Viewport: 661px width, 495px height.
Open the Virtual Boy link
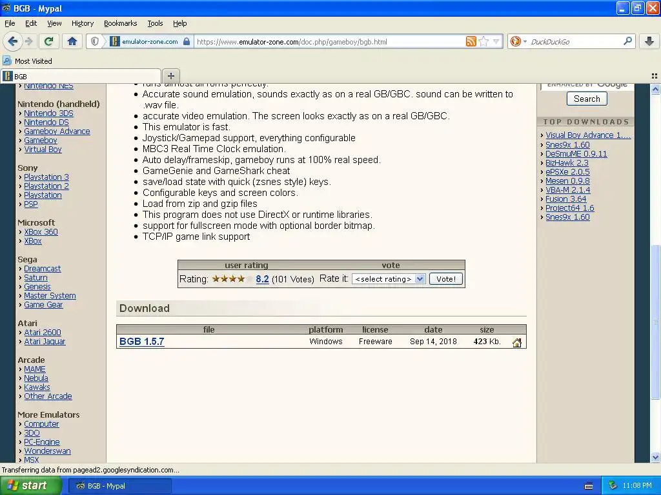pos(43,149)
